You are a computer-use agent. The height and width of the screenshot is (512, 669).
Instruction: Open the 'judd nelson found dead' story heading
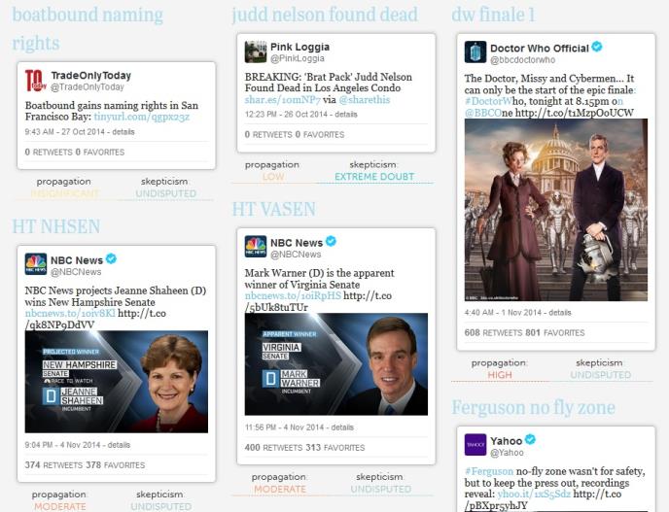[x=325, y=15]
